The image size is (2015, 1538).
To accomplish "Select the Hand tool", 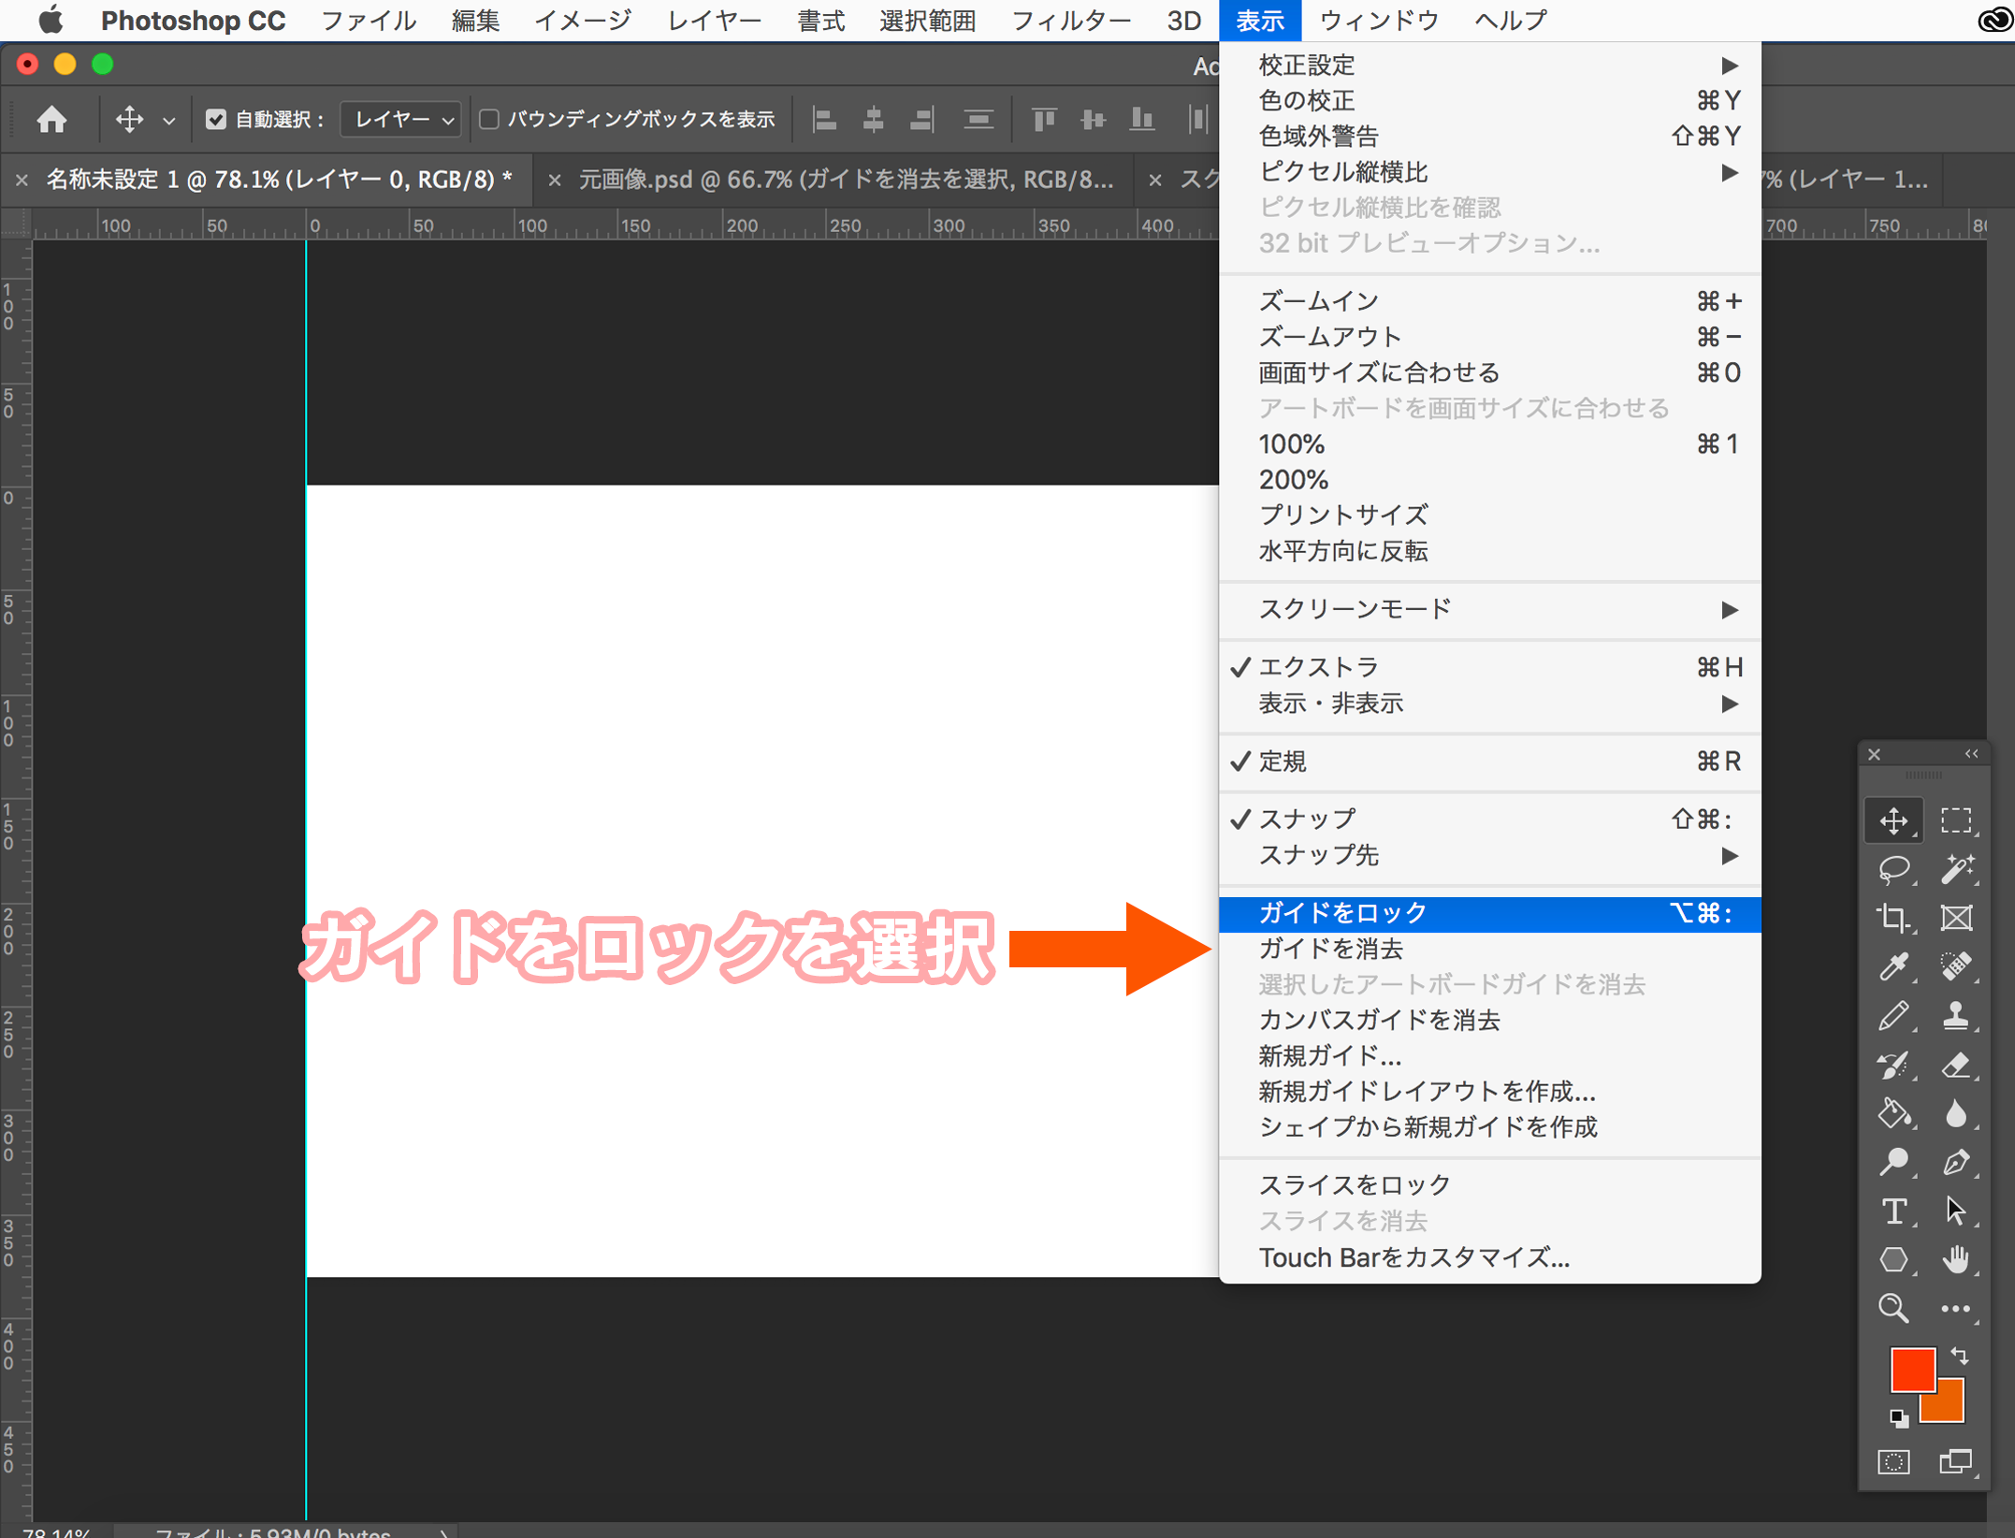I will click(x=1955, y=1259).
